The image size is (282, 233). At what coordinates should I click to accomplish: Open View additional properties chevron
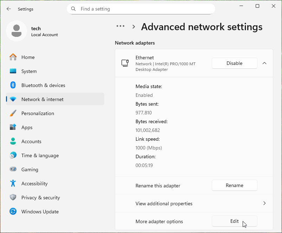point(264,203)
